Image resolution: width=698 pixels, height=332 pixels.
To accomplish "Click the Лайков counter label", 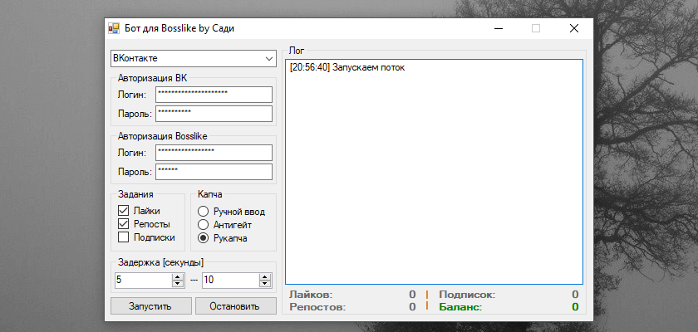I will 311,295.
